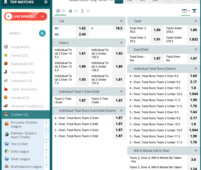
Task: Collapse Individual Total Runs (Overs) section
Action: click(196, 69)
